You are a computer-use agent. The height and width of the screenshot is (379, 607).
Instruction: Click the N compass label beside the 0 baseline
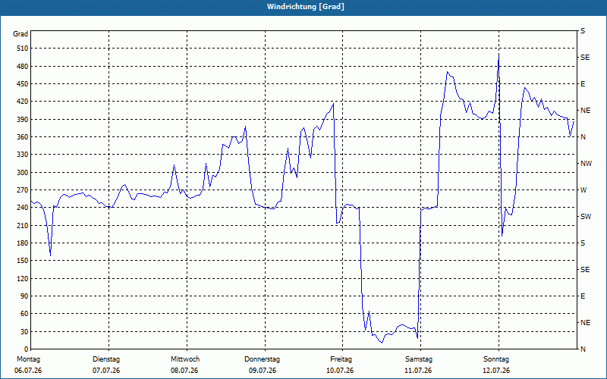[583, 349]
